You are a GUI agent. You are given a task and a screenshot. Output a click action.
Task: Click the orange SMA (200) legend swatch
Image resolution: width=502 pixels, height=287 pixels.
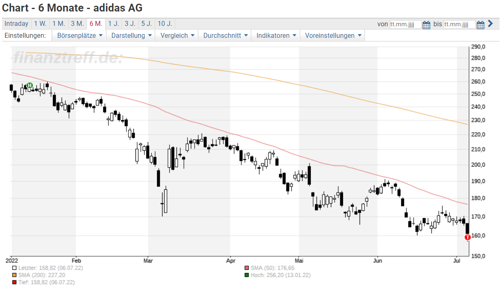(x=15, y=275)
